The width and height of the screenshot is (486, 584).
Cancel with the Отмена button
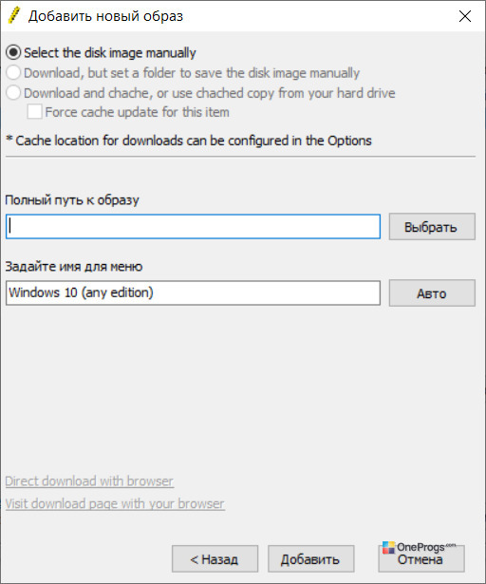(421, 559)
